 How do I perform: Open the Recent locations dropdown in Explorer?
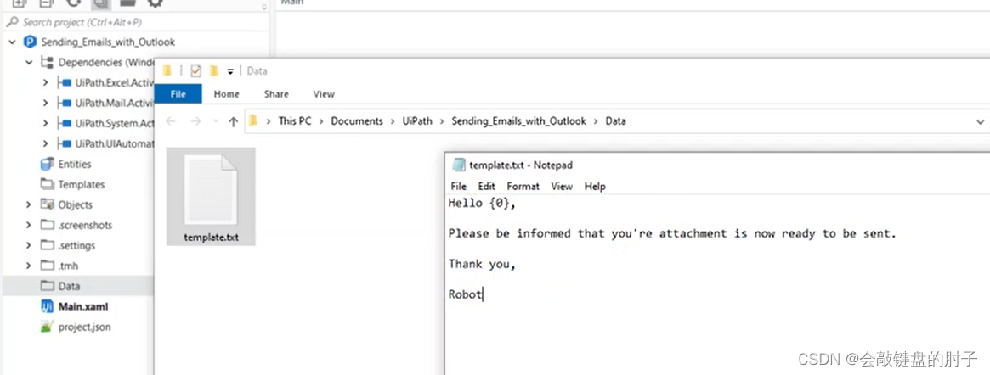[x=216, y=121]
